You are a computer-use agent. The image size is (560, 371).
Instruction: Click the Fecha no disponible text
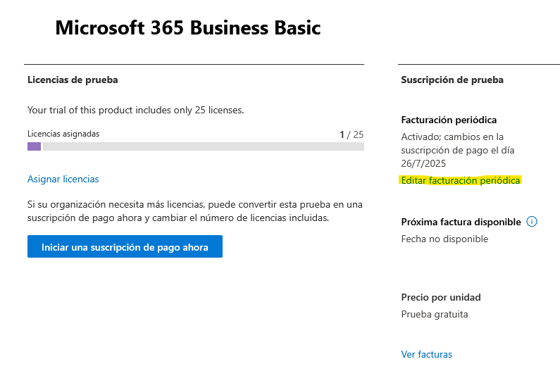(x=444, y=239)
